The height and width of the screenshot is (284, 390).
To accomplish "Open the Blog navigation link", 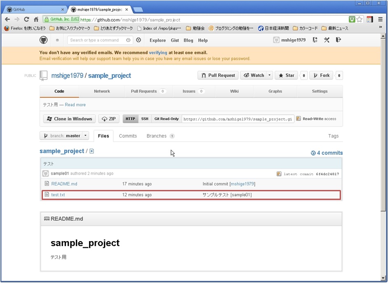I will click(x=188, y=40).
